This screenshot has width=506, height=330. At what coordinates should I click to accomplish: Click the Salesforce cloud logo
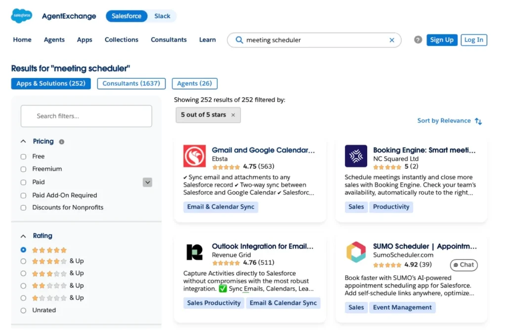(x=22, y=15)
